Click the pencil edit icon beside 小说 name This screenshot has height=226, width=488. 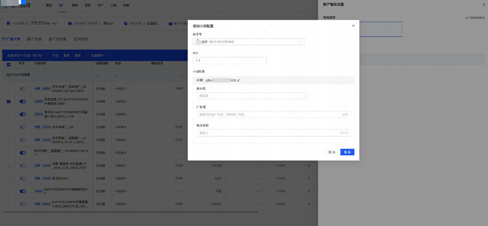tap(239, 80)
